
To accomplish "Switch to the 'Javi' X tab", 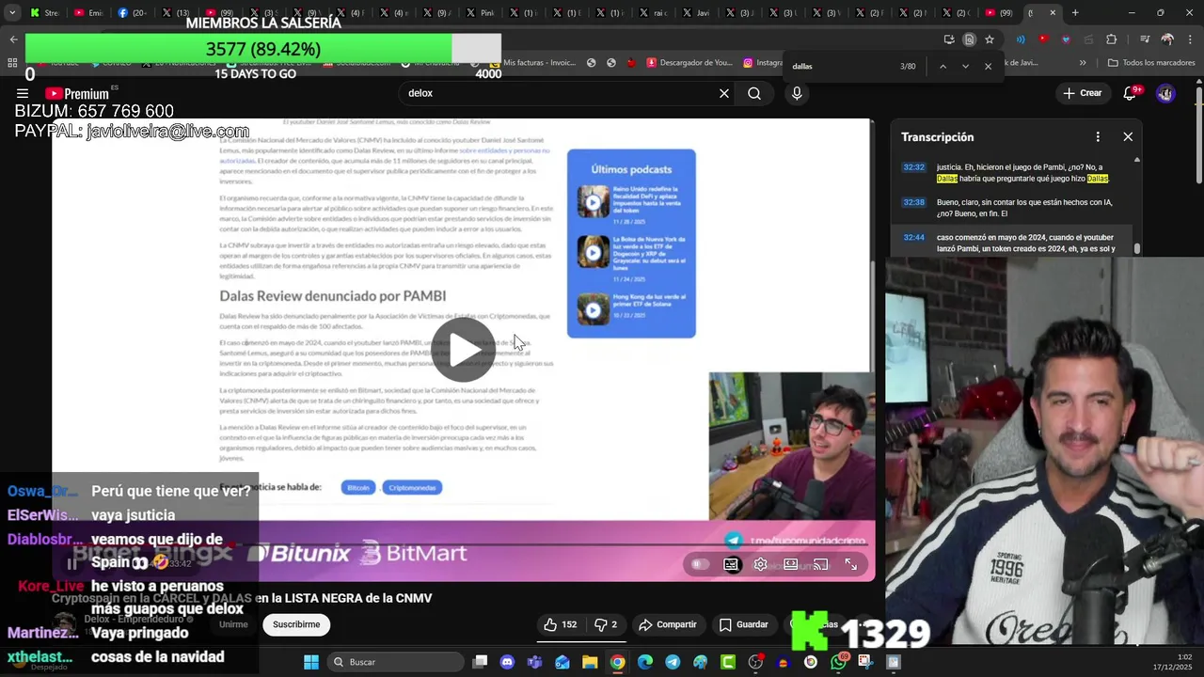I will coord(696,13).
